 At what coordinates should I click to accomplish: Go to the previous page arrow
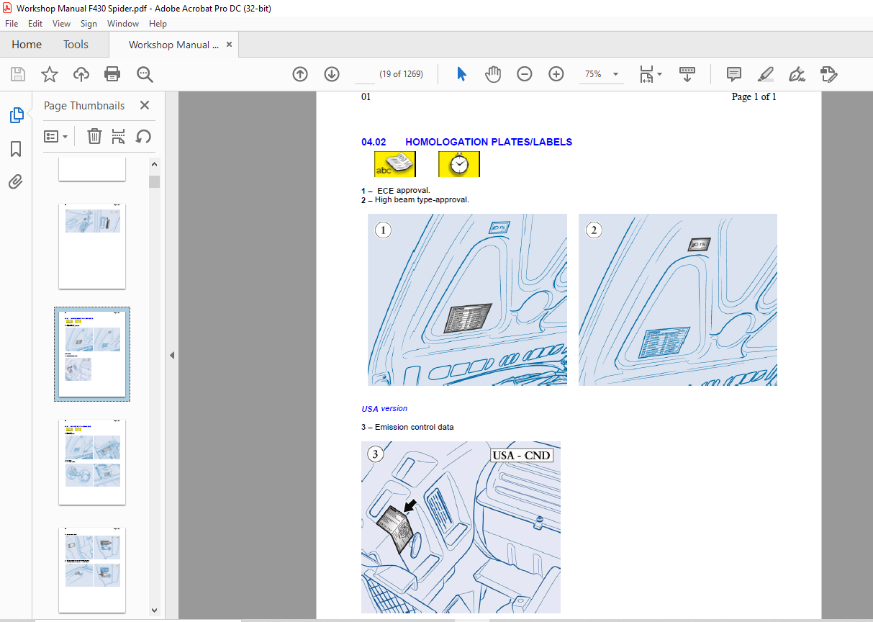click(x=300, y=74)
